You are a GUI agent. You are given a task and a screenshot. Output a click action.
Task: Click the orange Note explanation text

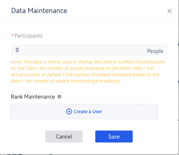88,71
